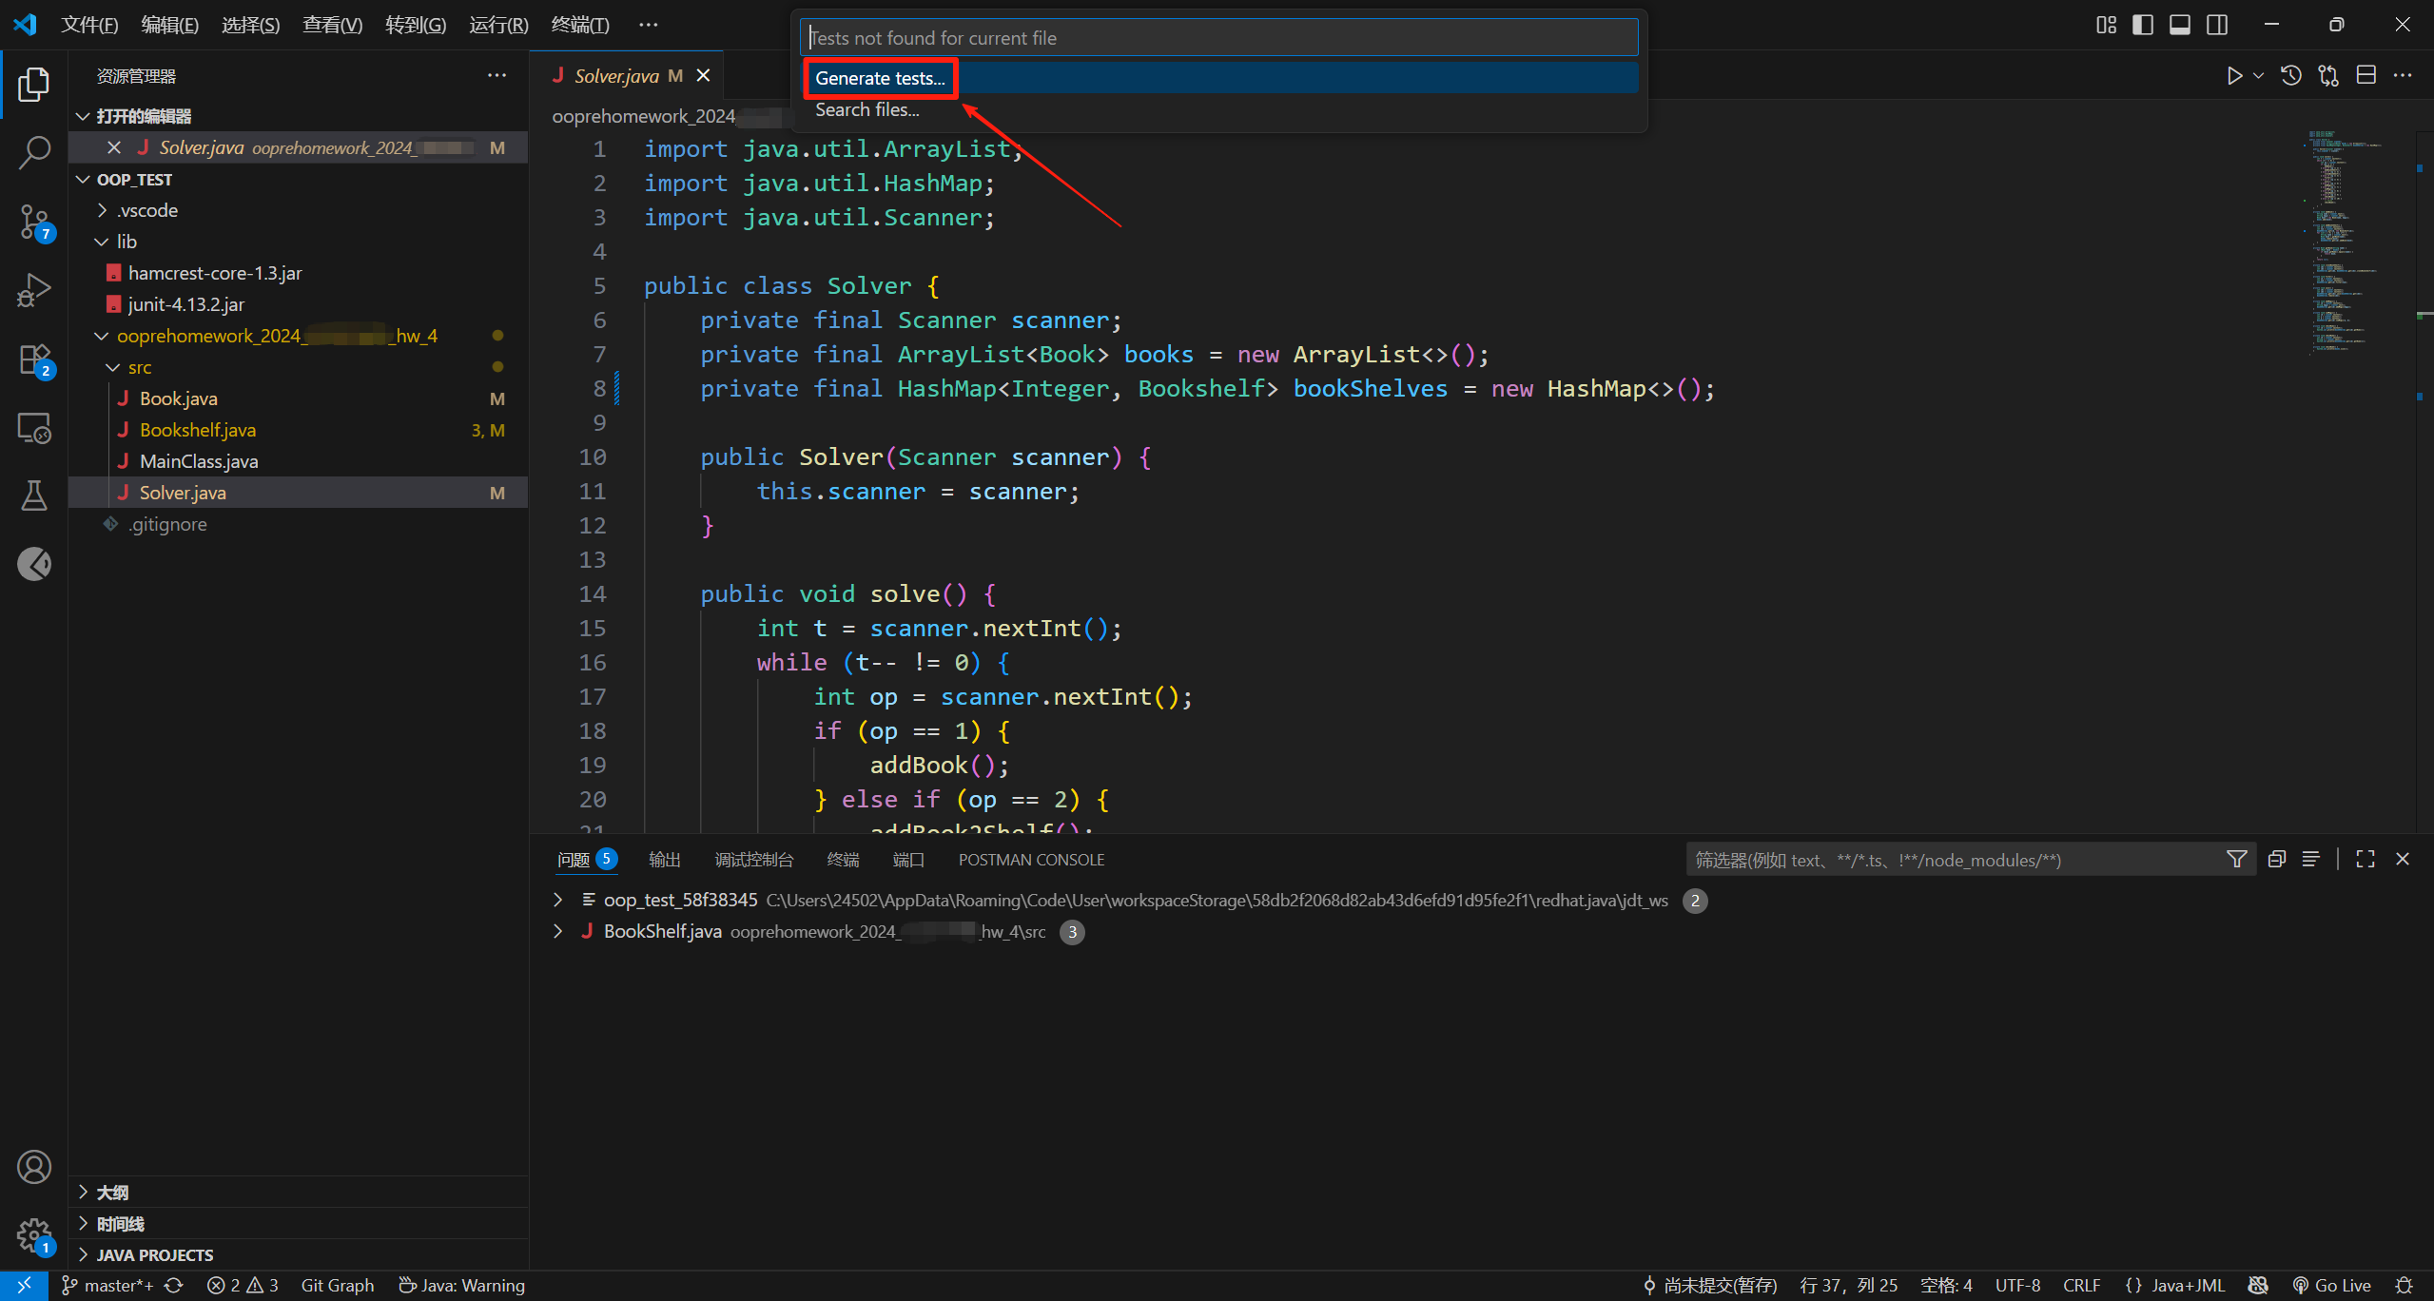Image resolution: width=2434 pixels, height=1301 pixels.
Task: Open Testing flask icon view
Action: 34,495
